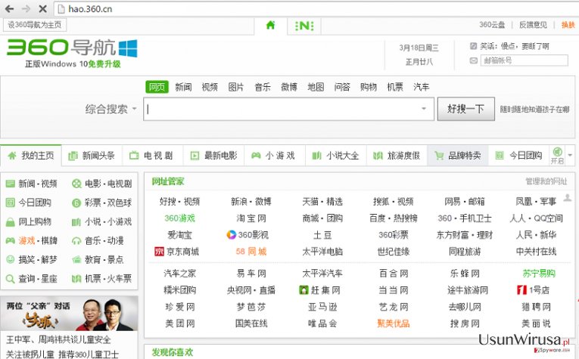Switch to the 地图 search tab
Image resolution: width=579 pixels, height=359 pixels.
[x=316, y=87]
